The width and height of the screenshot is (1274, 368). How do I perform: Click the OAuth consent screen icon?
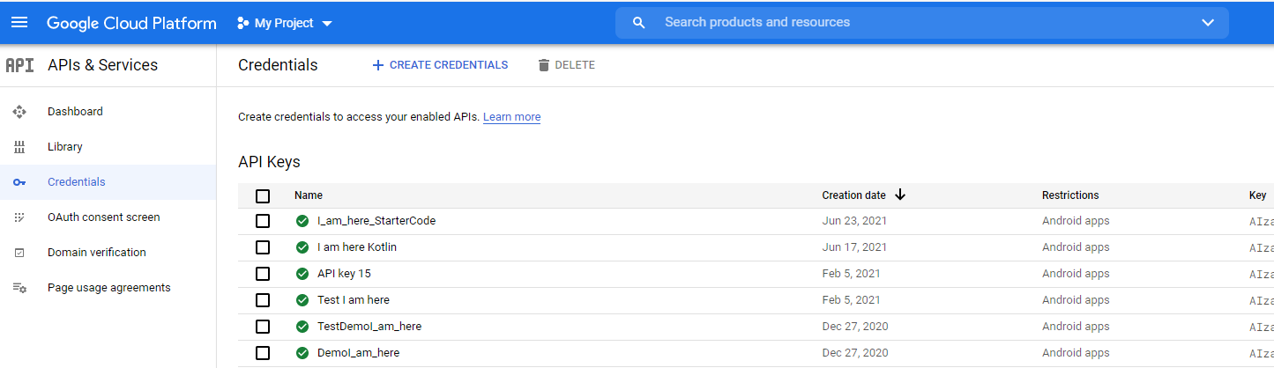click(19, 217)
